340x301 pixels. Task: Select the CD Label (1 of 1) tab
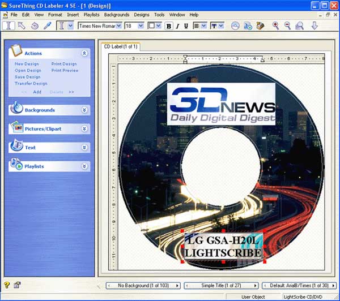point(121,46)
